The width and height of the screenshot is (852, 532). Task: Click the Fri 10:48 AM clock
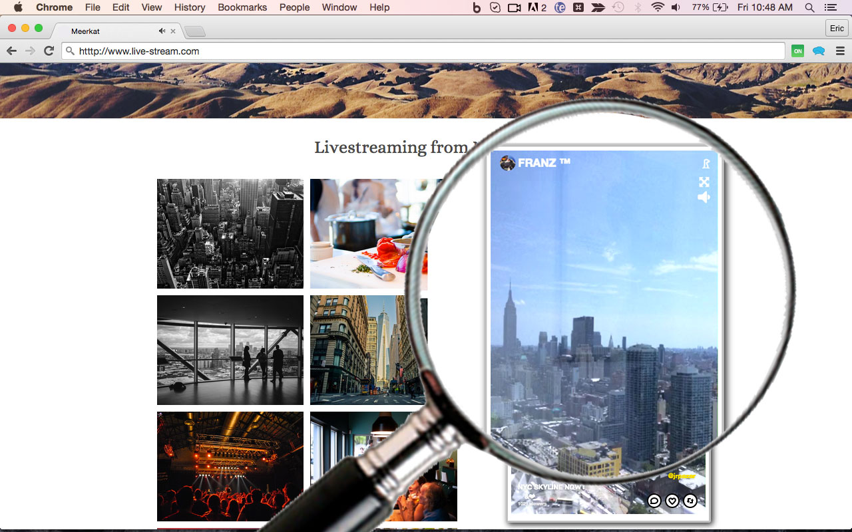[x=765, y=7]
